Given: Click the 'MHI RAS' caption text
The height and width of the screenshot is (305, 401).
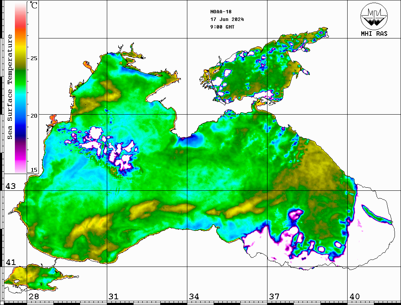Looking at the screenshot, I should [x=374, y=34].
